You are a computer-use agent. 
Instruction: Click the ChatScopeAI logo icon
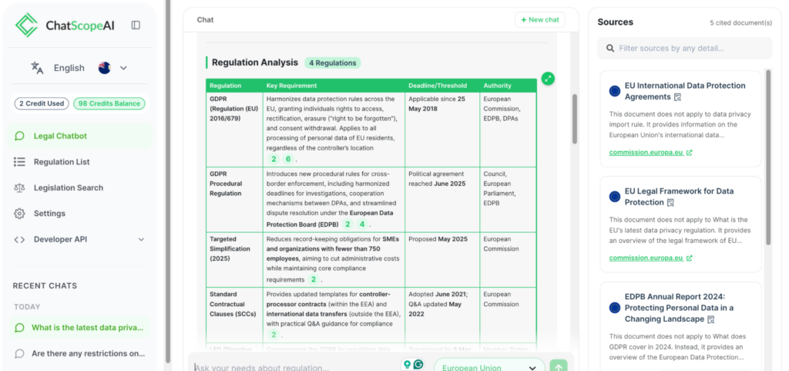pos(27,25)
